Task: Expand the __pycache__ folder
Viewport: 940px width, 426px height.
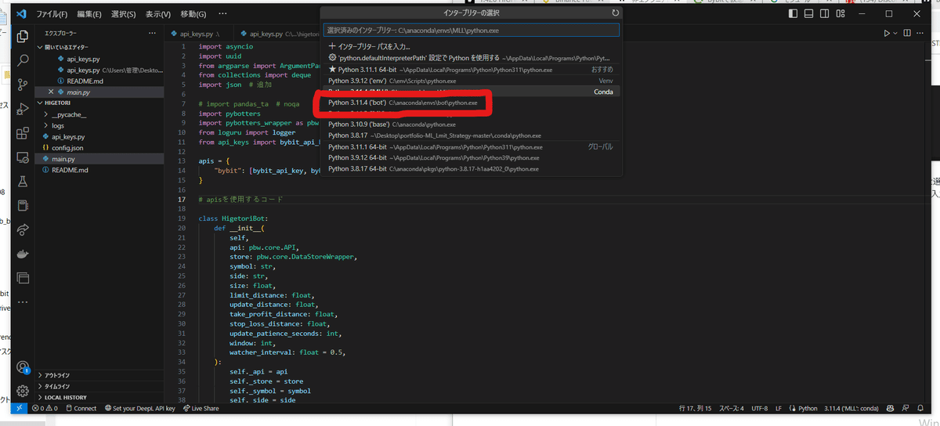Action: [x=69, y=114]
